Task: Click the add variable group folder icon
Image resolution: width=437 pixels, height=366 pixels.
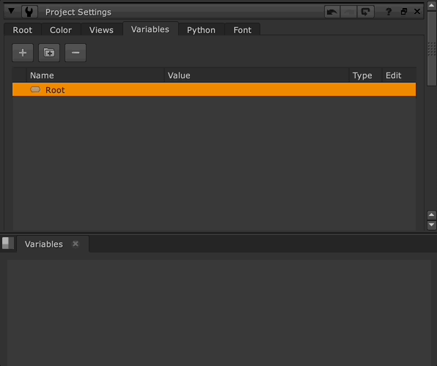Action: [x=49, y=53]
